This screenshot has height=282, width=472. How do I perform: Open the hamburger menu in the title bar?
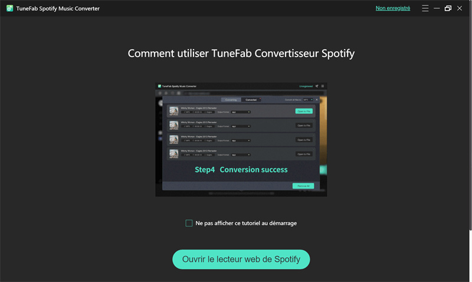pyautogui.click(x=425, y=8)
